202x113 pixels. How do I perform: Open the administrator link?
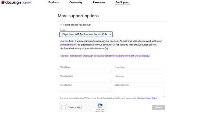tap(67, 45)
